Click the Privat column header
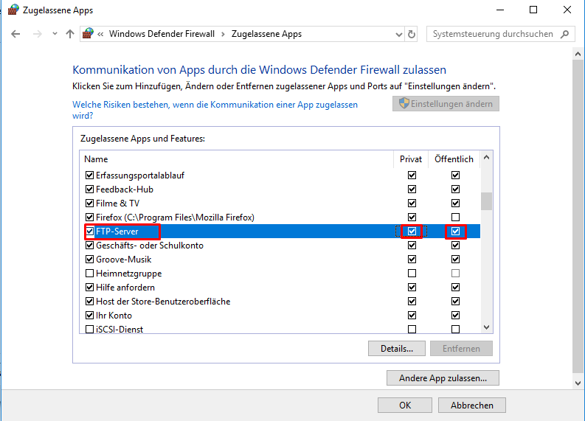 411,159
